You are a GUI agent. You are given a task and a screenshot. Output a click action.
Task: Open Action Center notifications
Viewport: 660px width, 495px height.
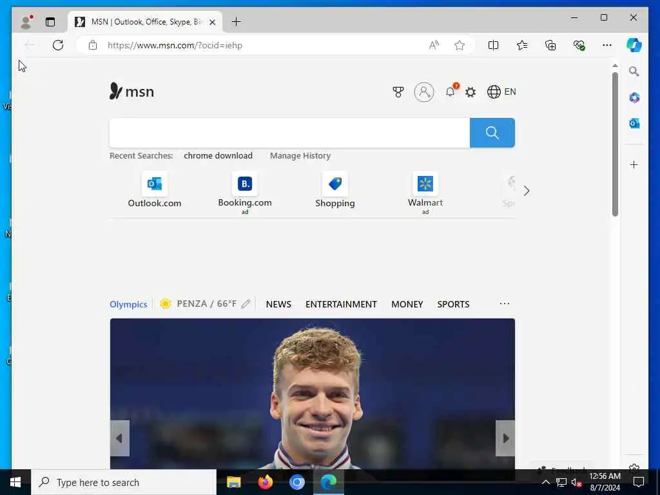point(639,482)
